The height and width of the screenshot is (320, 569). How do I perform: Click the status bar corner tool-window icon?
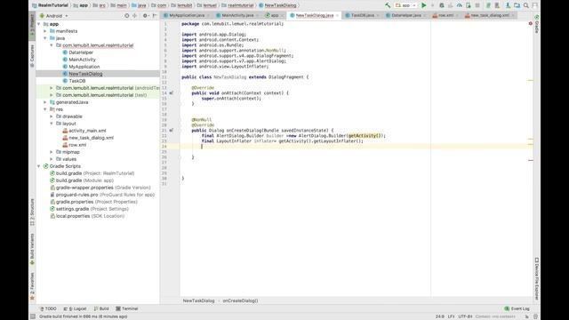[33, 316]
